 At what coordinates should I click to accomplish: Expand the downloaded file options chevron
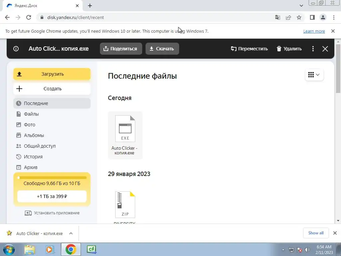[x=71, y=233]
